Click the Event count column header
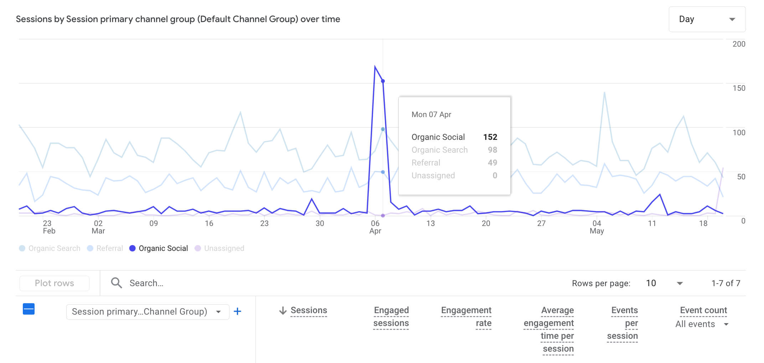The width and height of the screenshot is (764, 363). click(703, 310)
